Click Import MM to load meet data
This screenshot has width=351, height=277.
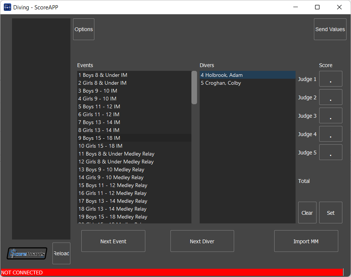pyautogui.click(x=306, y=241)
